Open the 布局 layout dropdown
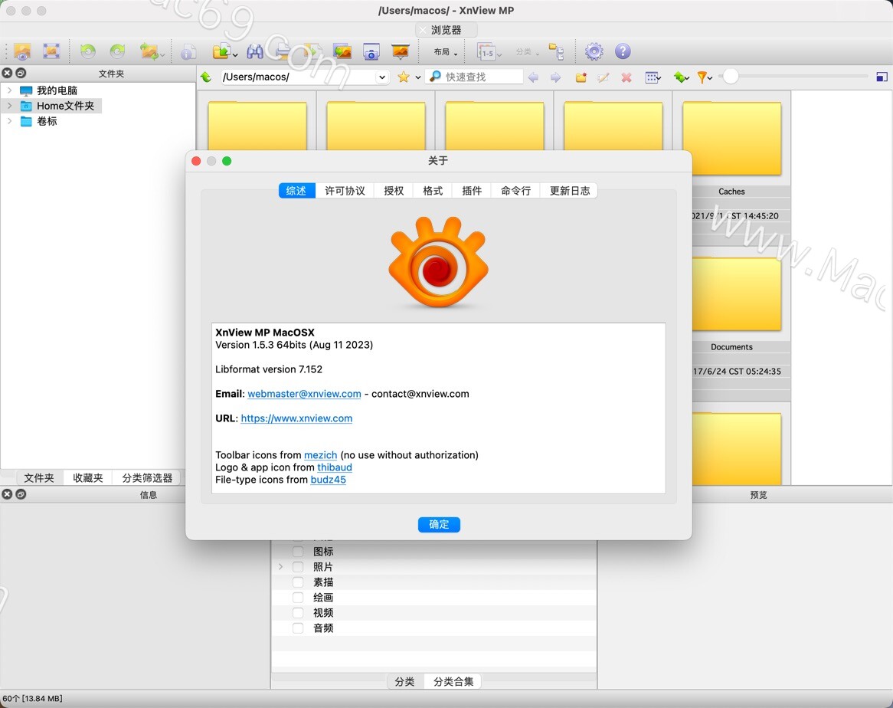893x708 pixels. (x=443, y=51)
